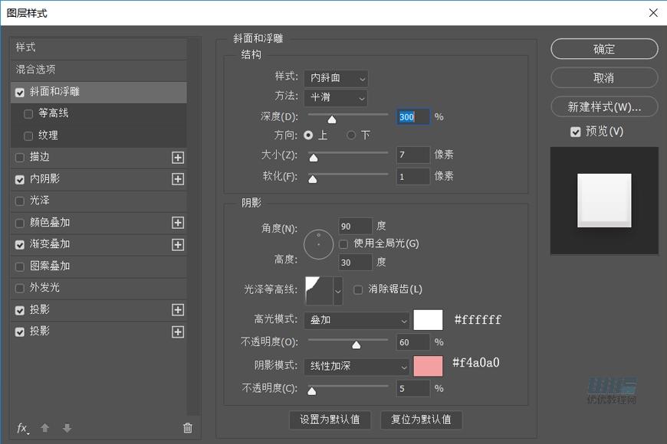Click the fx icon at dialog bottom
667x444 pixels.
pyautogui.click(x=21, y=428)
